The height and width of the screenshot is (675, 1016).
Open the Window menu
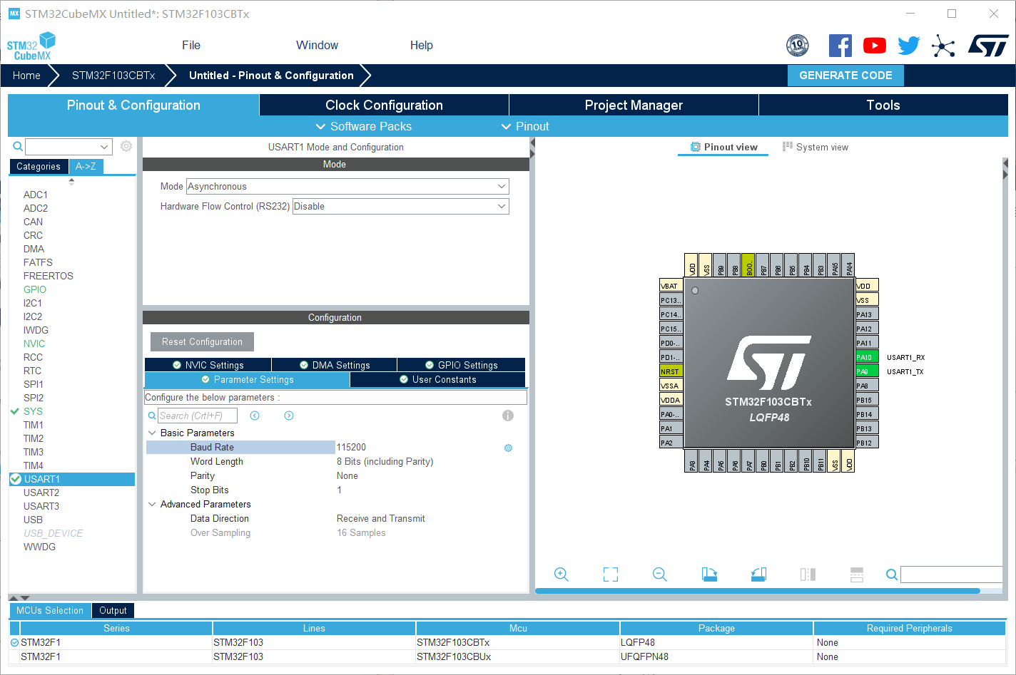click(x=317, y=45)
